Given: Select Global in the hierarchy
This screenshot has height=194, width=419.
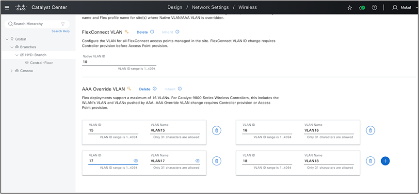Looking at the screenshot, I should 20,39.
